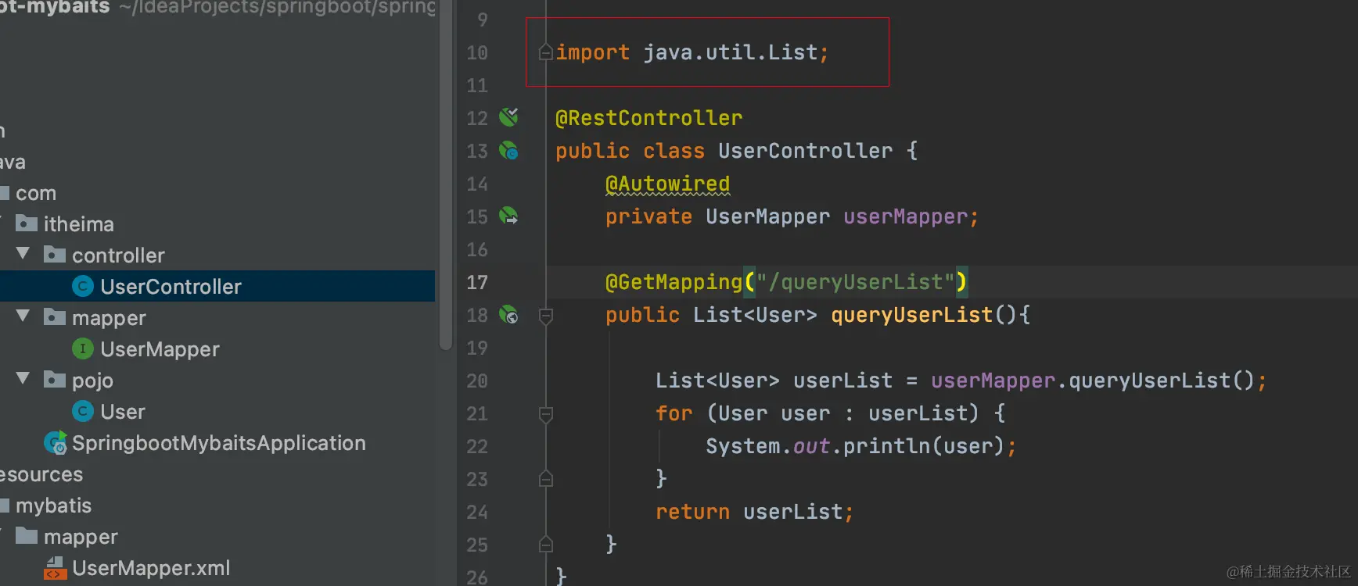
Task: Click the queryUserList method name on line 18
Action: click(x=911, y=315)
